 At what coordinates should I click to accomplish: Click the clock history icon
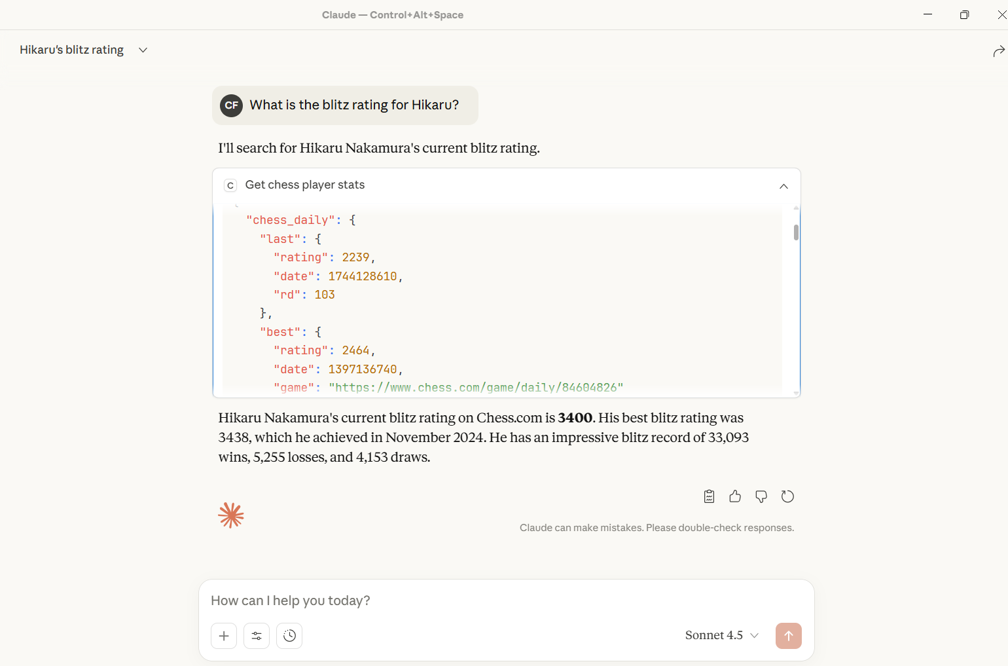(289, 636)
